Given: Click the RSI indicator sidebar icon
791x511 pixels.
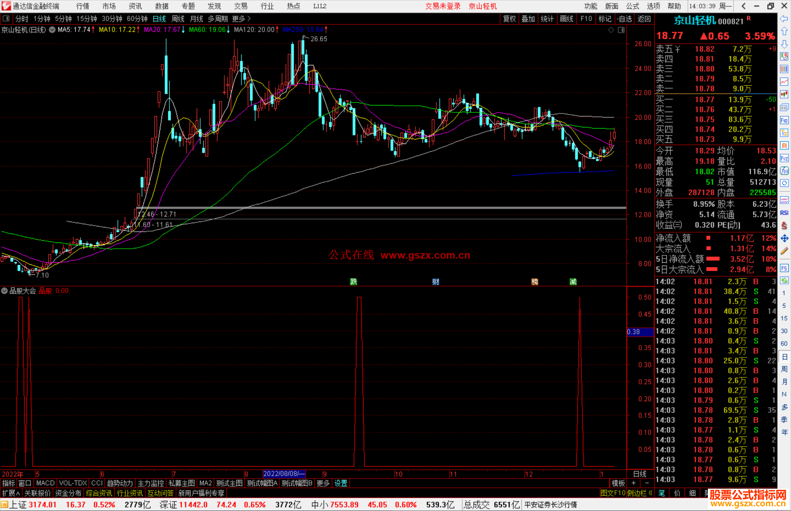Looking at the screenshot, I should click(x=784, y=213).
